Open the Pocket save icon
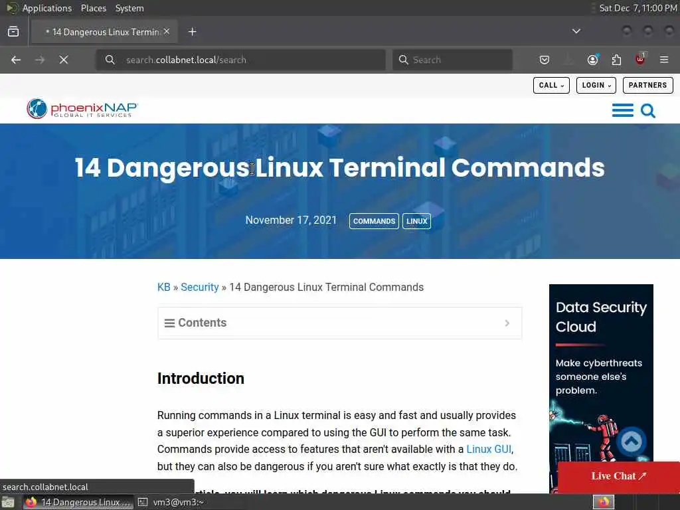 click(545, 60)
